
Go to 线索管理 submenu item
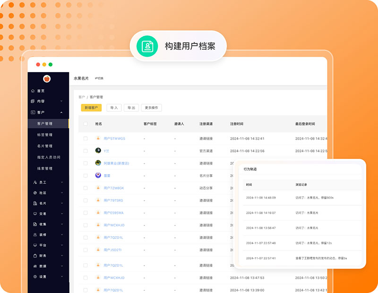pos(45,168)
